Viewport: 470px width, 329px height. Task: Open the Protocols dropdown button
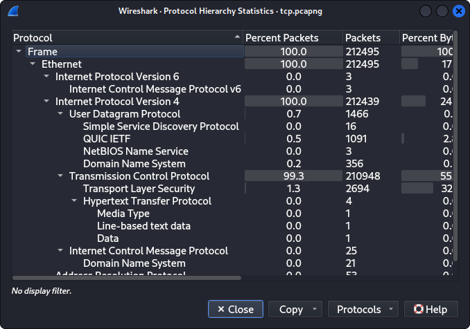363,309
